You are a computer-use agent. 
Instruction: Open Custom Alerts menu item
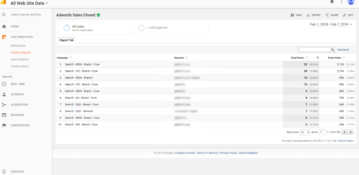(20, 66)
